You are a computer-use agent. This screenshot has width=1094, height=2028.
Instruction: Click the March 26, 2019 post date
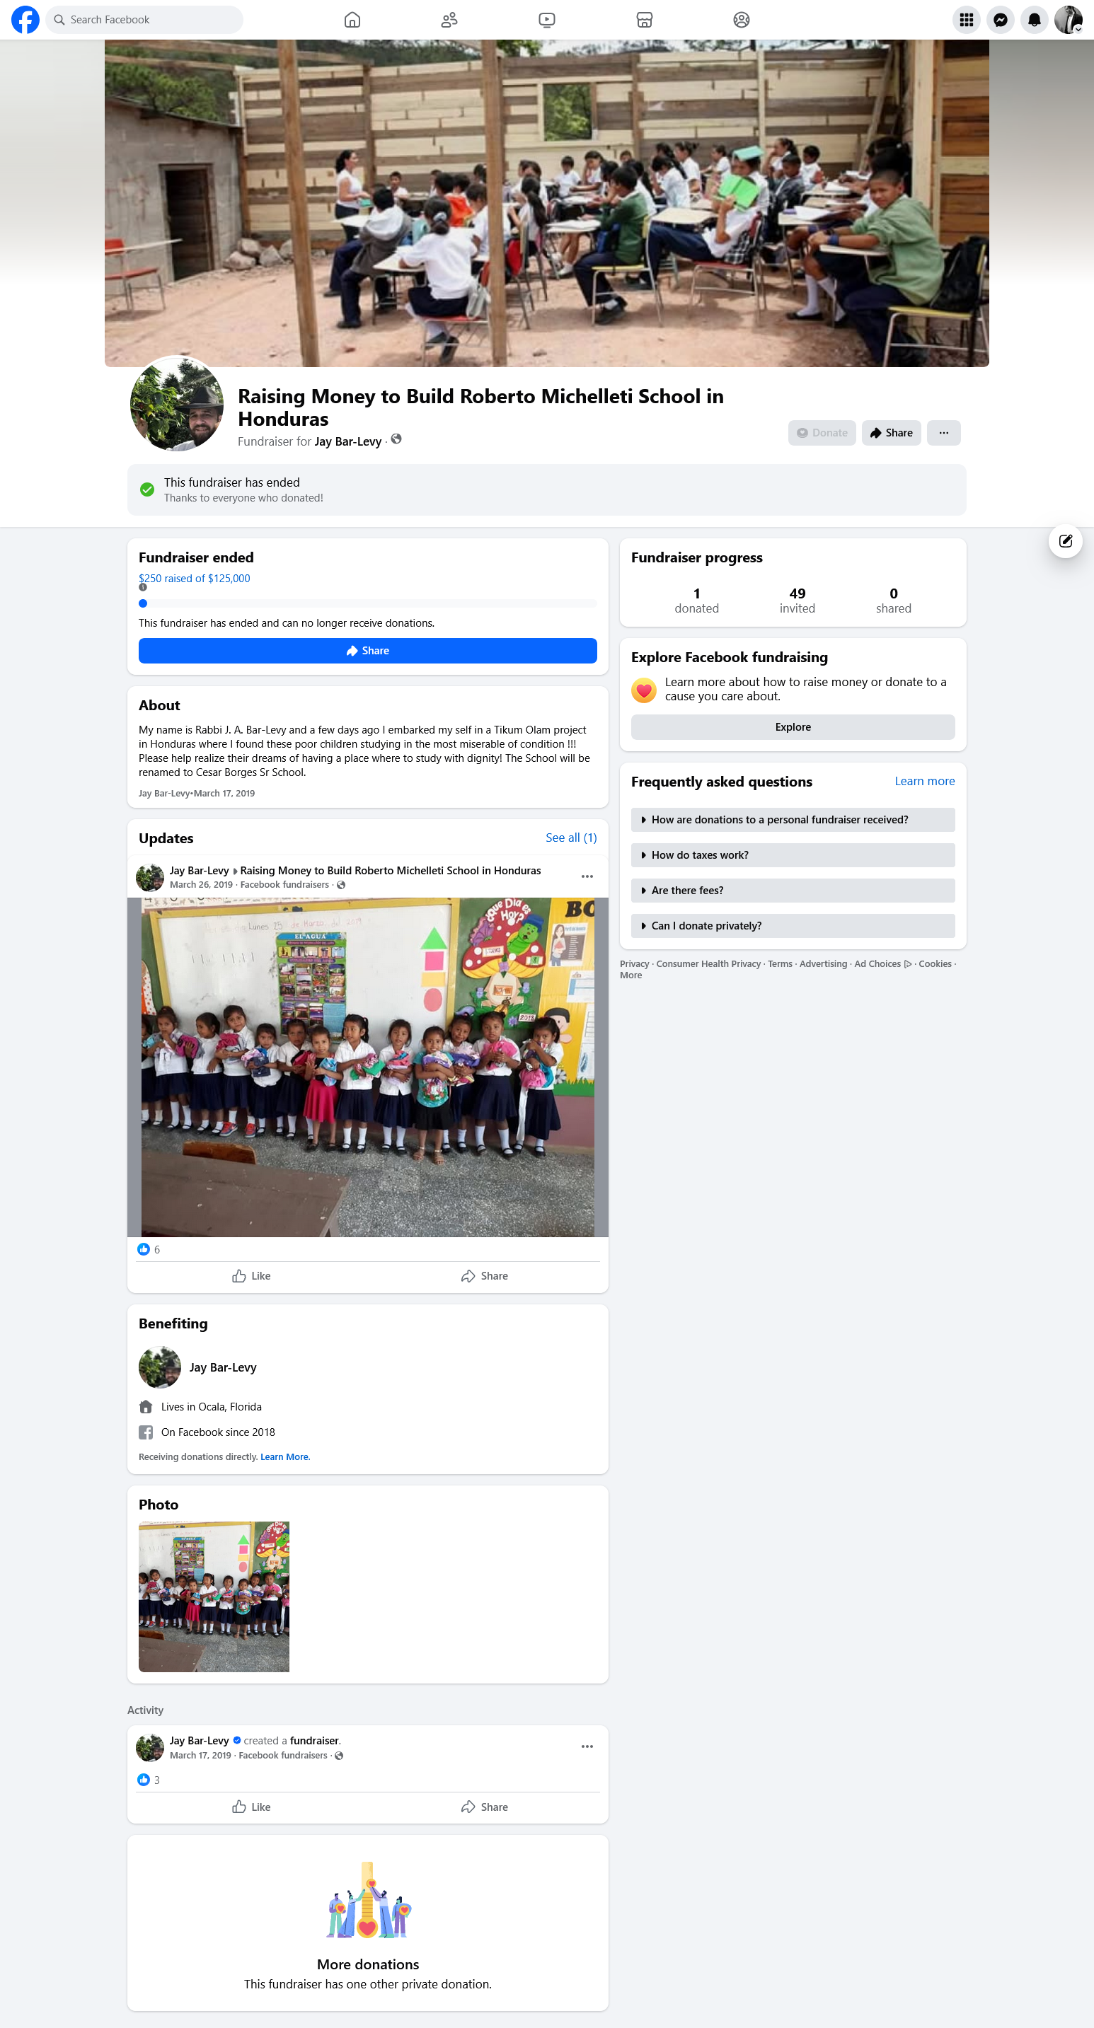[201, 885]
